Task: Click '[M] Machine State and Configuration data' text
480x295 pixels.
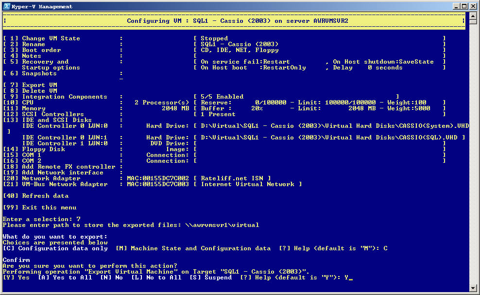Action: pos(193,248)
